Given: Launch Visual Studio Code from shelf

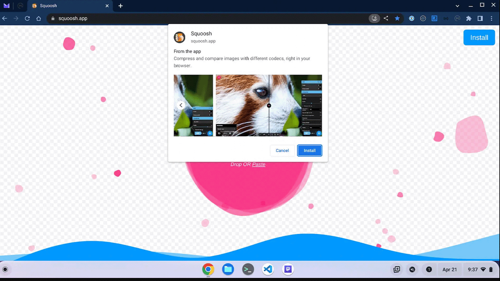Looking at the screenshot, I should tap(268, 269).
